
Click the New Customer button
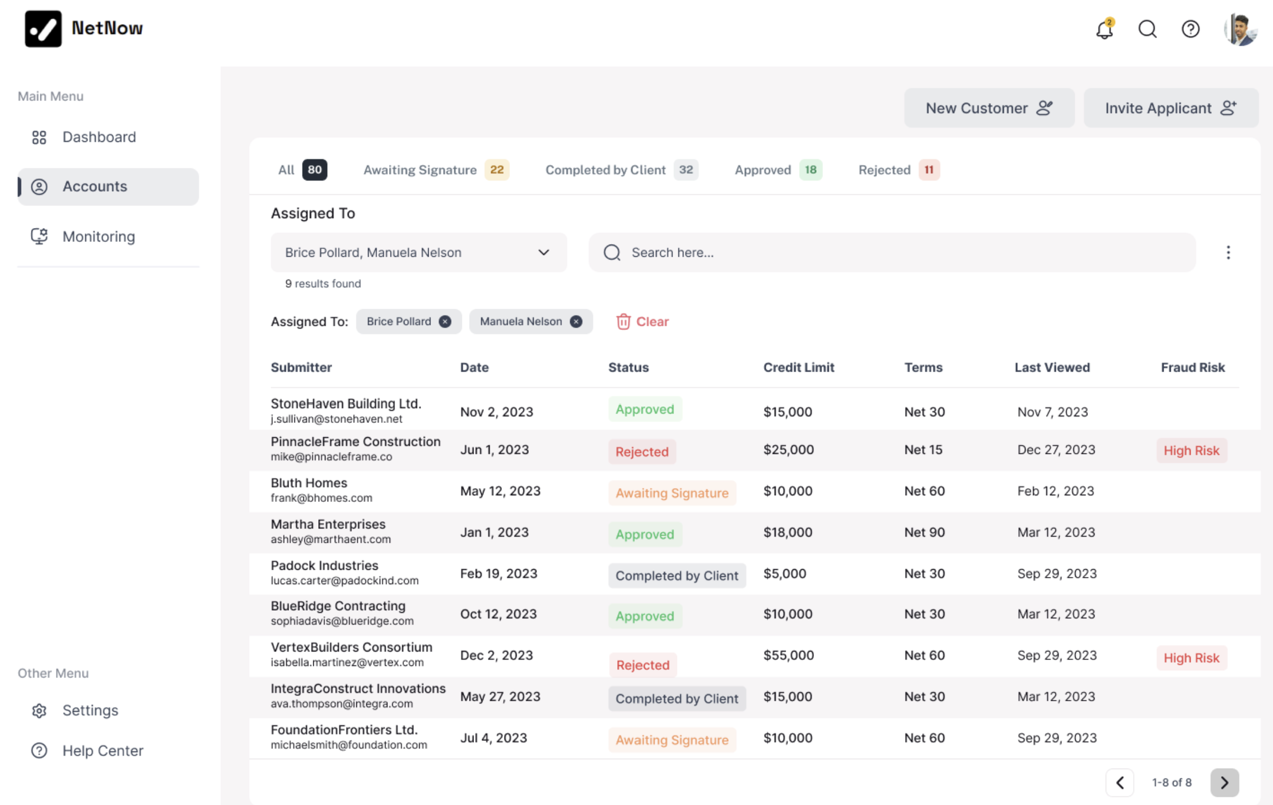988,108
